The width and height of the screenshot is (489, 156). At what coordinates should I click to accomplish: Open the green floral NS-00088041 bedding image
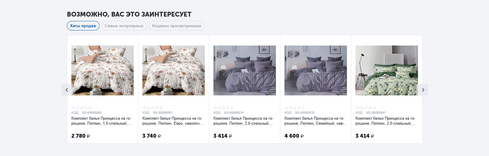point(387,70)
